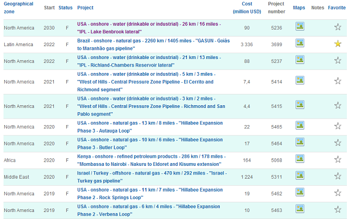The width and height of the screenshot is (350, 219).
Task: Open map for Autauga Loop project
Action: click(300, 125)
